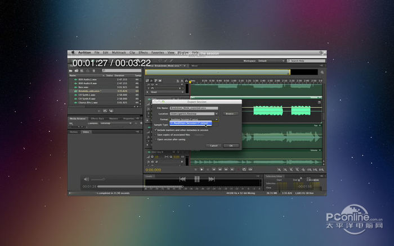This screenshot has height=246, width=394.
Task: Click the Spotlight magnifier in the menu bar
Action: pos(321,52)
